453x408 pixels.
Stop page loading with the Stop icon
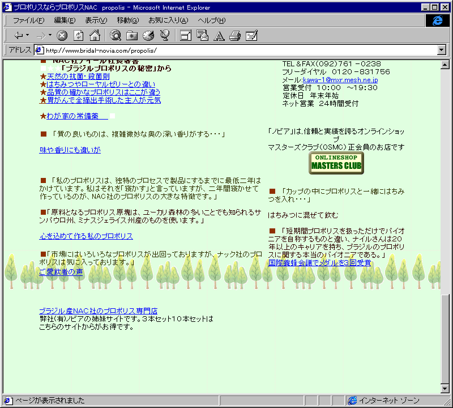(62, 36)
